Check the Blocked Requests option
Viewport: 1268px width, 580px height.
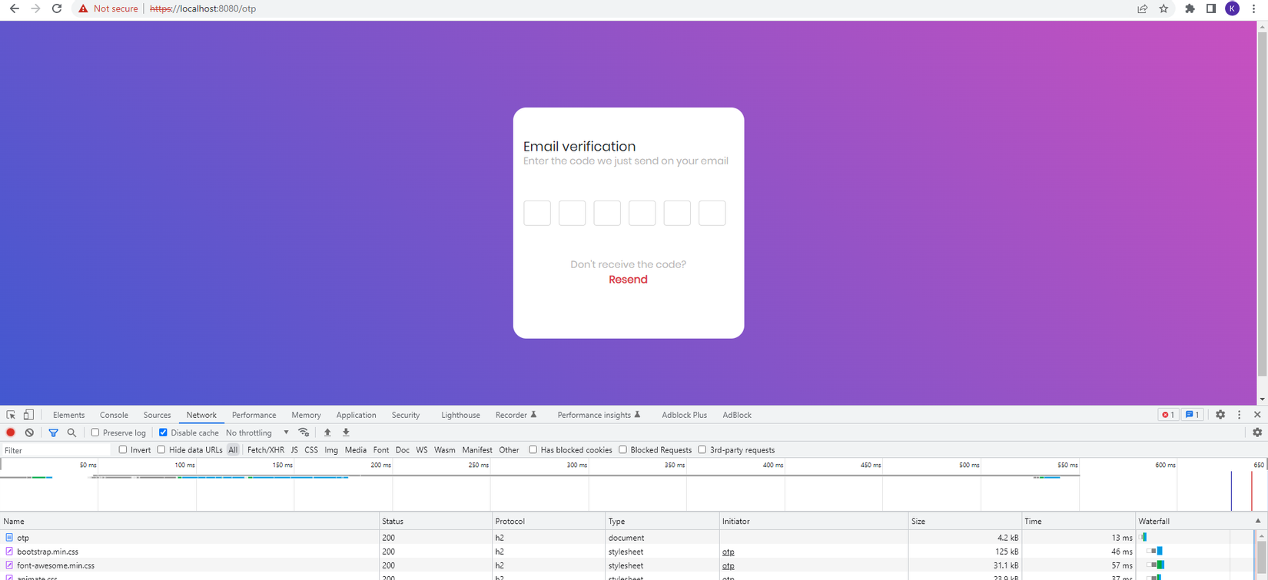[622, 450]
